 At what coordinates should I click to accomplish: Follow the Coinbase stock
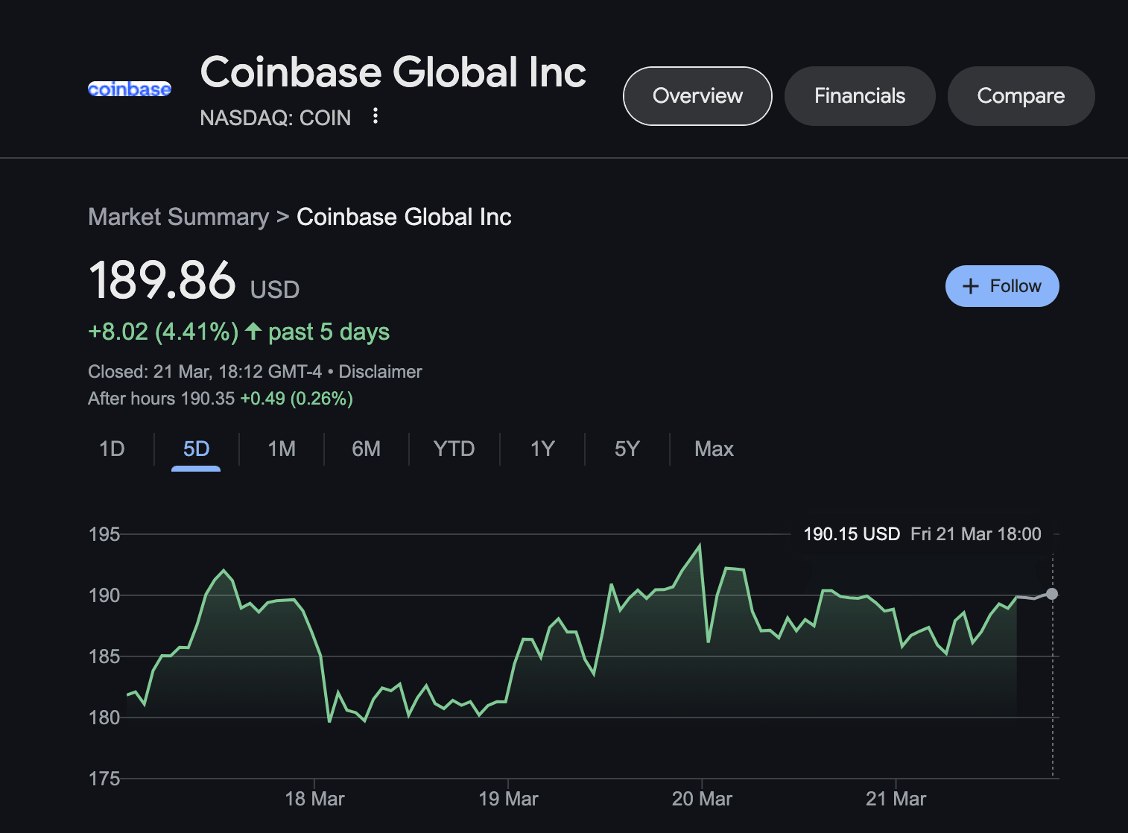click(1001, 286)
